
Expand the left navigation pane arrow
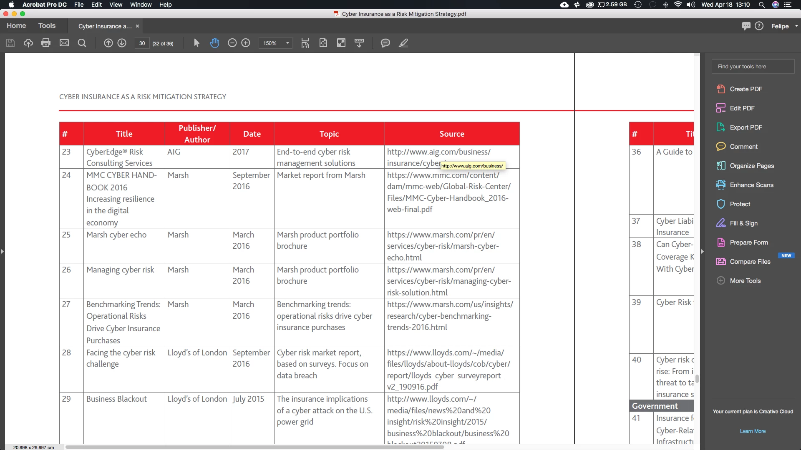coord(3,251)
